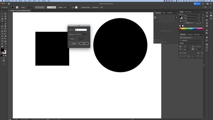Confirm Star dialog with OK
This screenshot has height=120, width=213.
[84, 44]
